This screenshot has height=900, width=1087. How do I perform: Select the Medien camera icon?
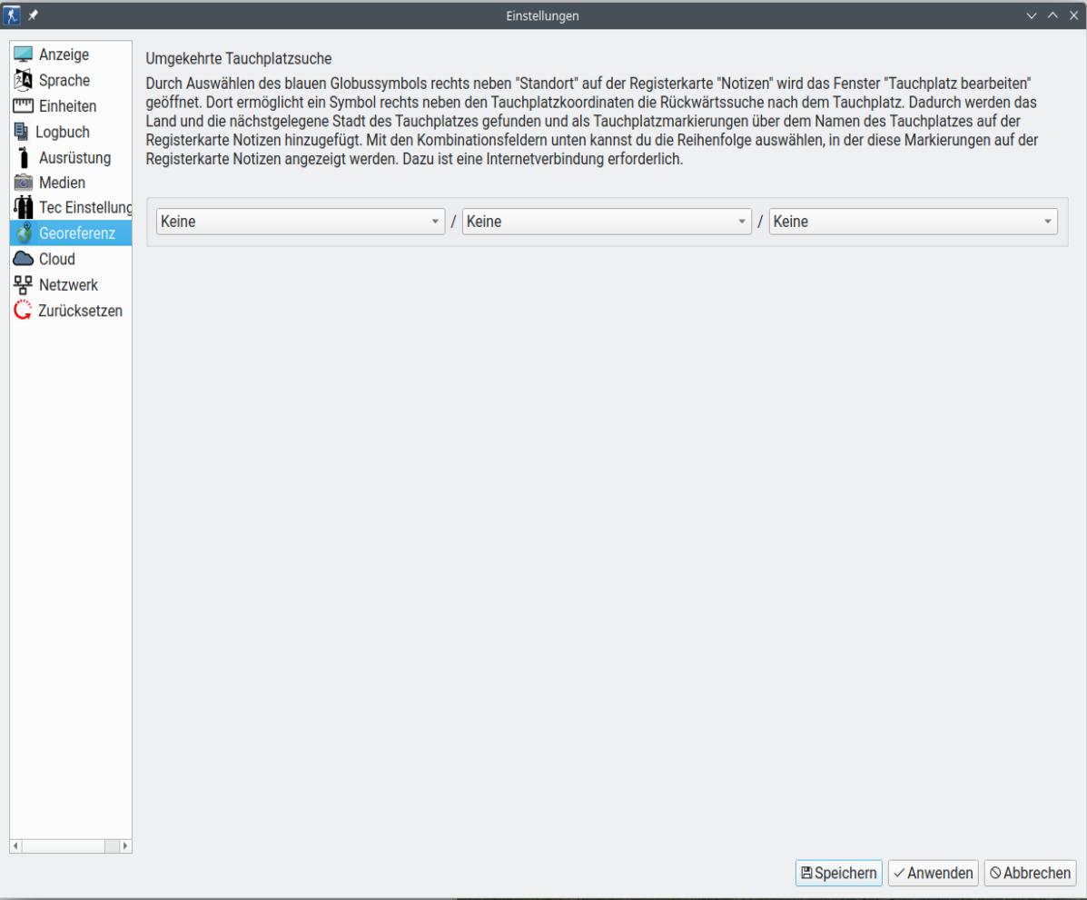click(x=24, y=183)
